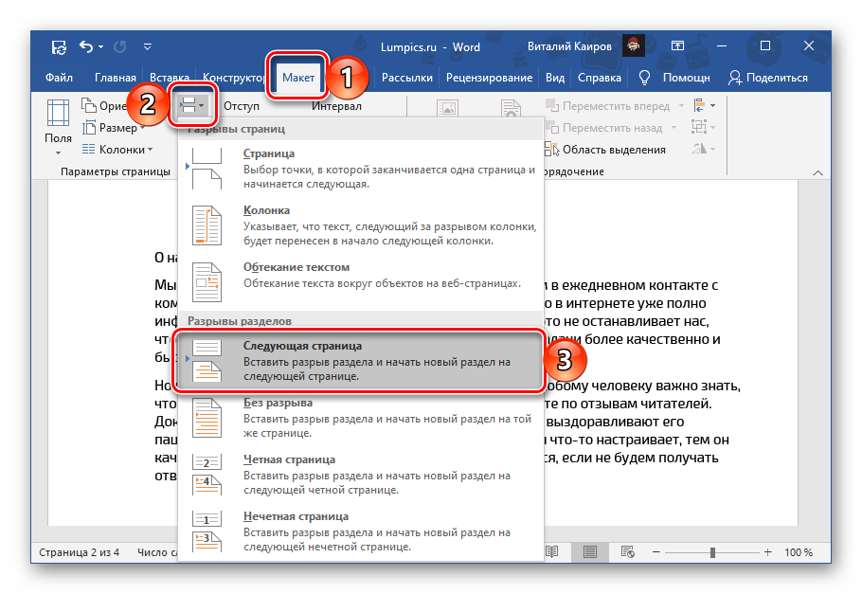Viewport: 862px width, 594px height.
Task: Select Следующая страница section break
Action: point(360,361)
